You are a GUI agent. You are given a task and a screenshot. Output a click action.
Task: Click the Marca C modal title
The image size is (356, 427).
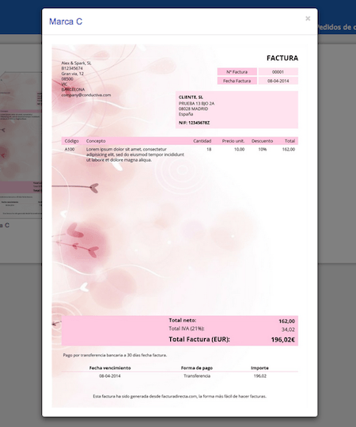coord(66,21)
